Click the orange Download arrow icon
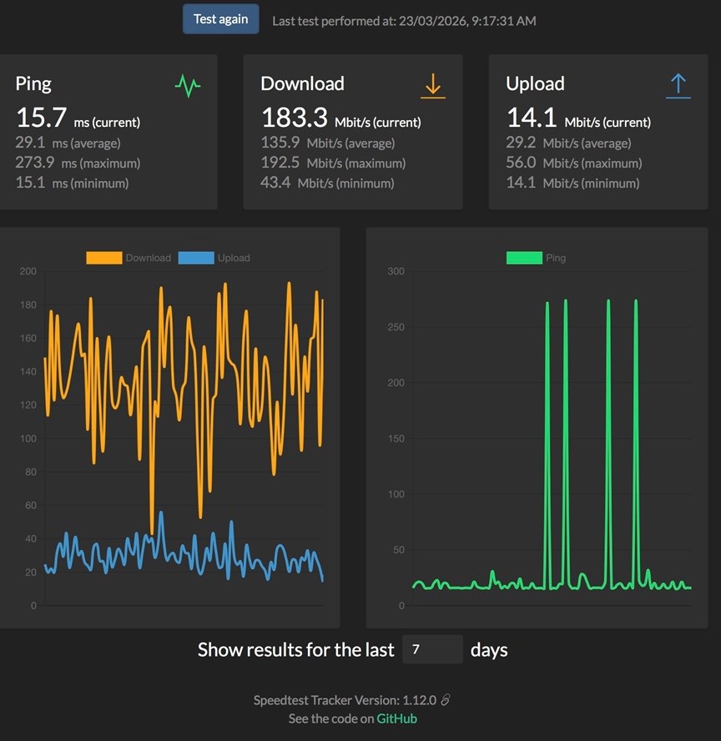Screen dimensions: 721x741 pyautogui.click(x=432, y=85)
